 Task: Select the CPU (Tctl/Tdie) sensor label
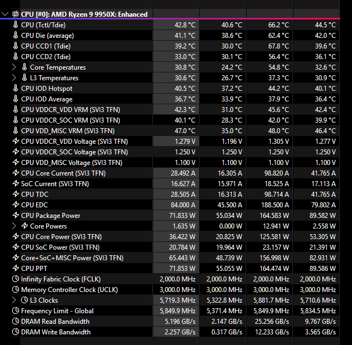pos(43,25)
